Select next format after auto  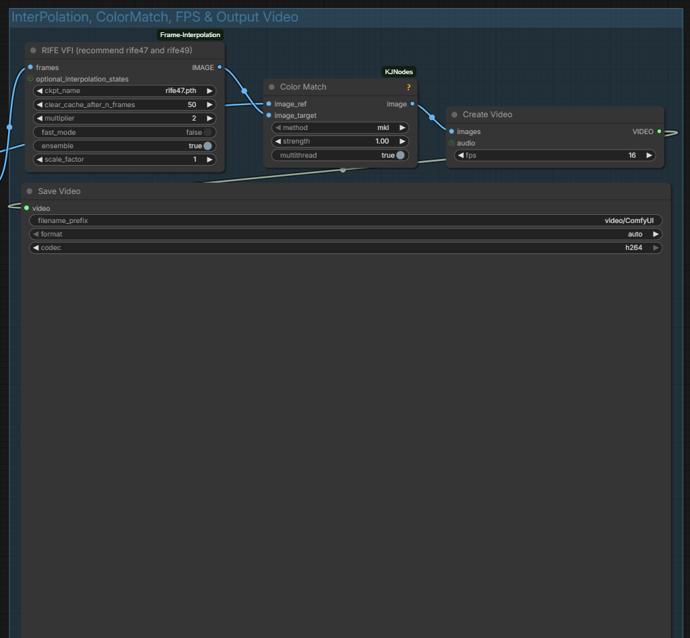pos(656,234)
